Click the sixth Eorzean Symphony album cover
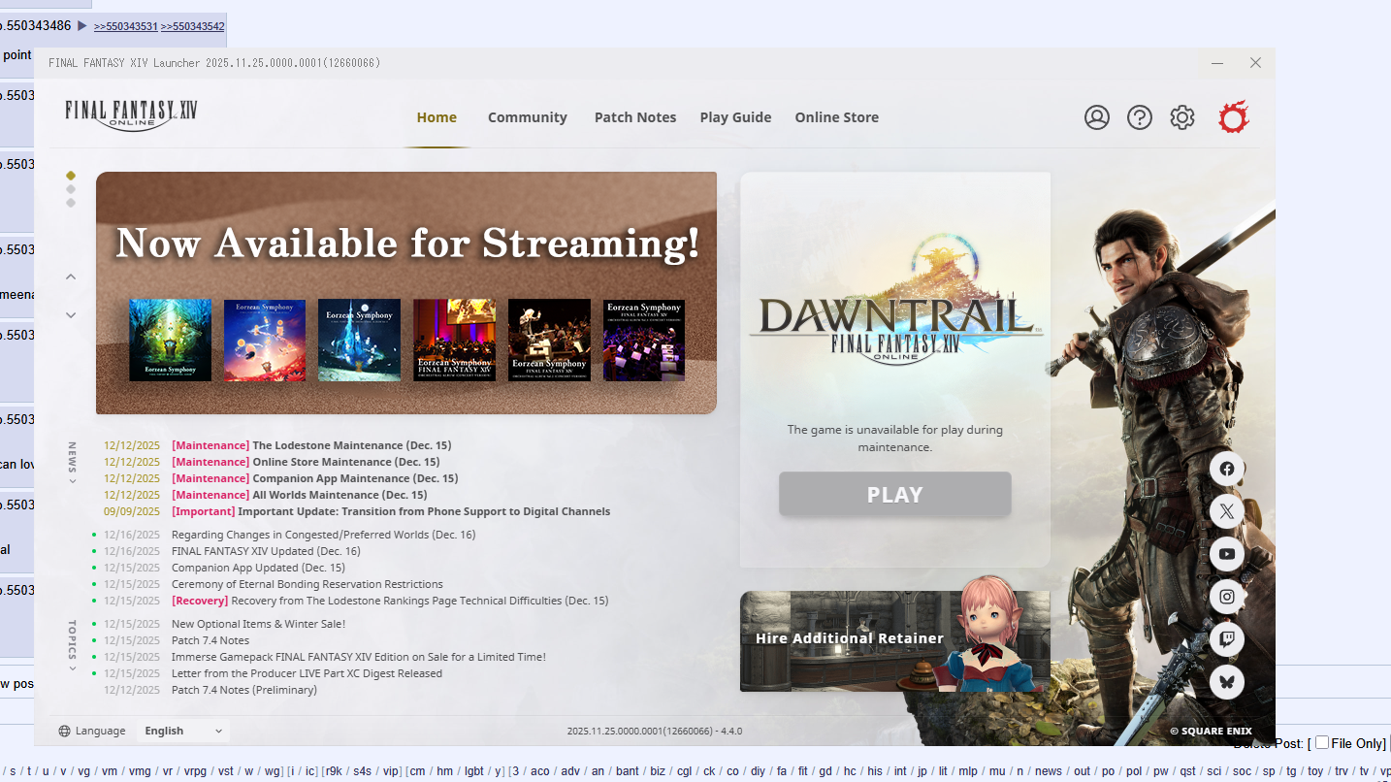The image size is (1391, 782). [644, 340]
